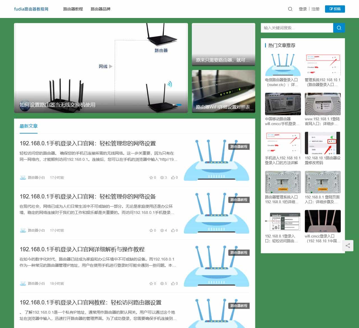Select the active blue carousel indicator

click(x=179, y=105)
